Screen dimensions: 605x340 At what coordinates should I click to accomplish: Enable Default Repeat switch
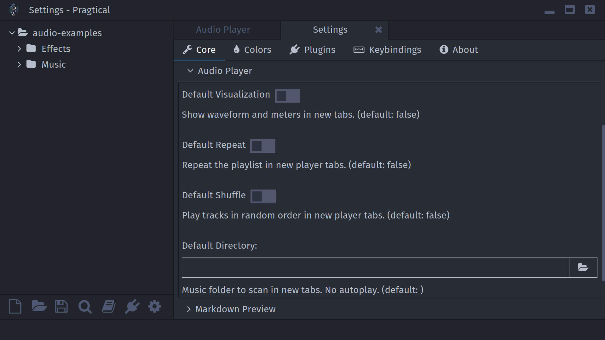point(263,146)
